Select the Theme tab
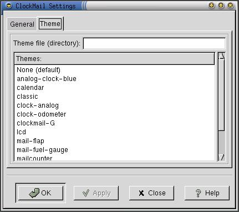Viewport: 239px width, 212px height. [x=50, y=24]
